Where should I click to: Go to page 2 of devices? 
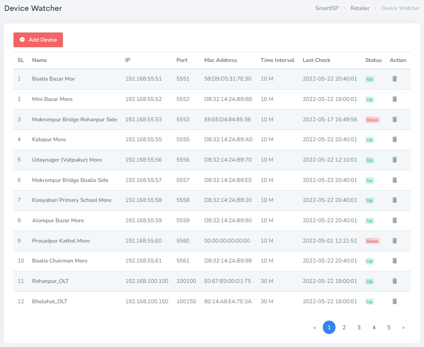click(344, 328)
